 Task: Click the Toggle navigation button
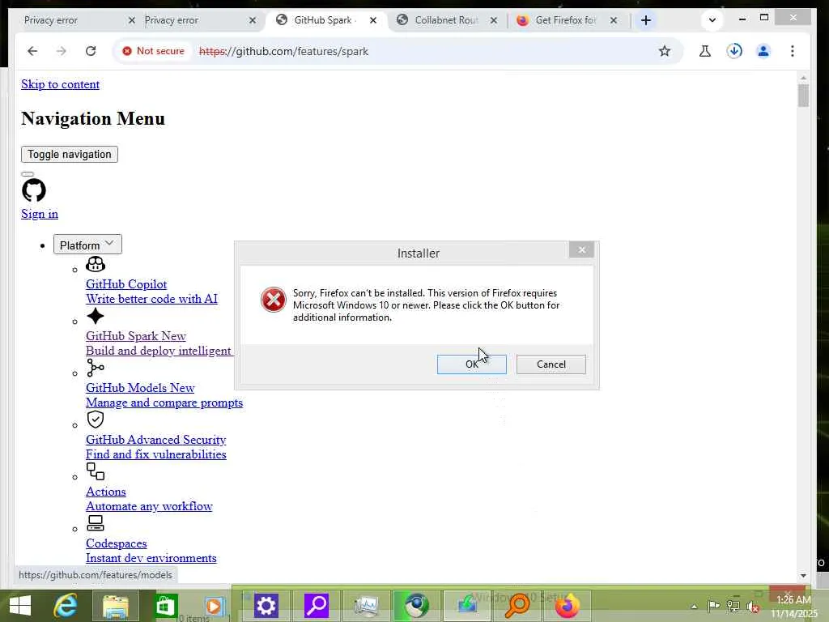(x=70, y=155)
